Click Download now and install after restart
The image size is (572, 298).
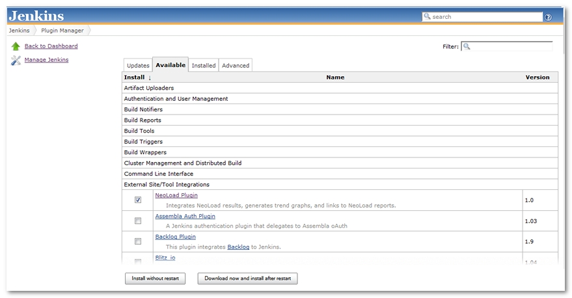point(248,278)
